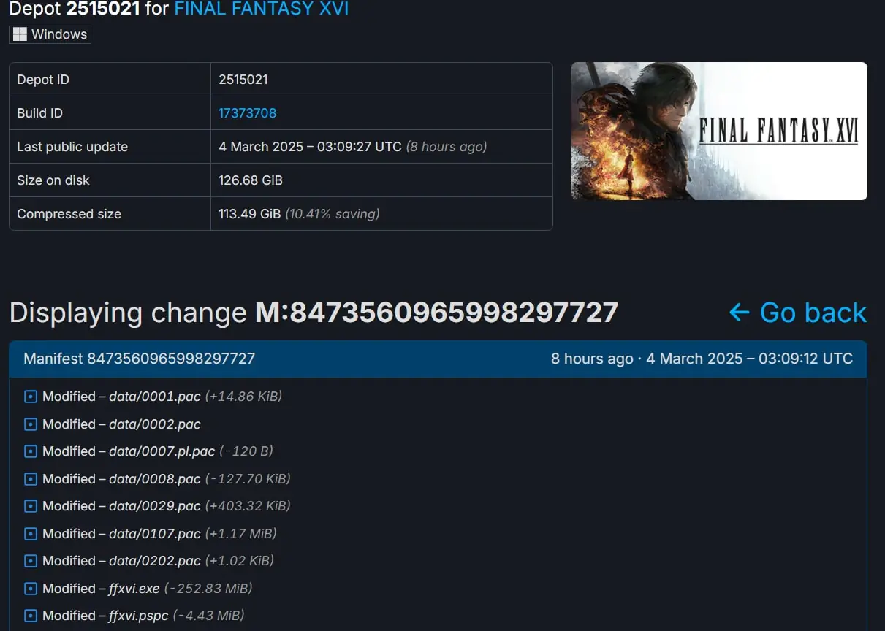Open the FINAL FANTASY XVI title link
Viewport: 885px width, 631px height.
tap(261, 9)
